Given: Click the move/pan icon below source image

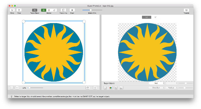Looking at the screenshot, I should click(x=95, y=88).
